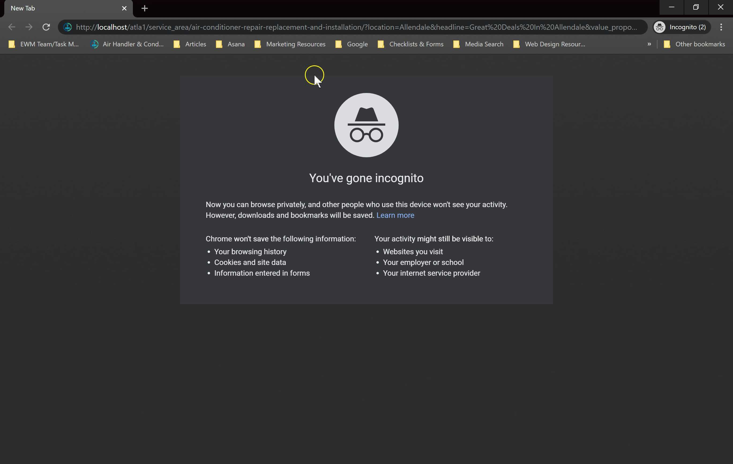
Task: Click the localhost URL address bar
Action: click(356, 27)
